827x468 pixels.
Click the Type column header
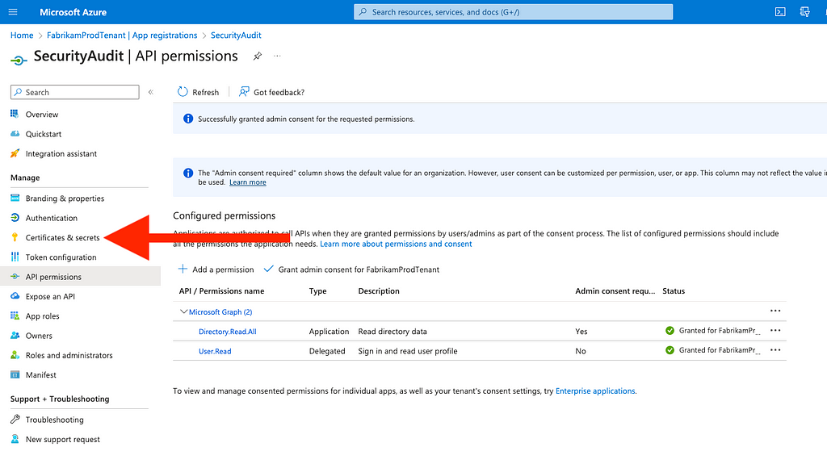(317, 291)
